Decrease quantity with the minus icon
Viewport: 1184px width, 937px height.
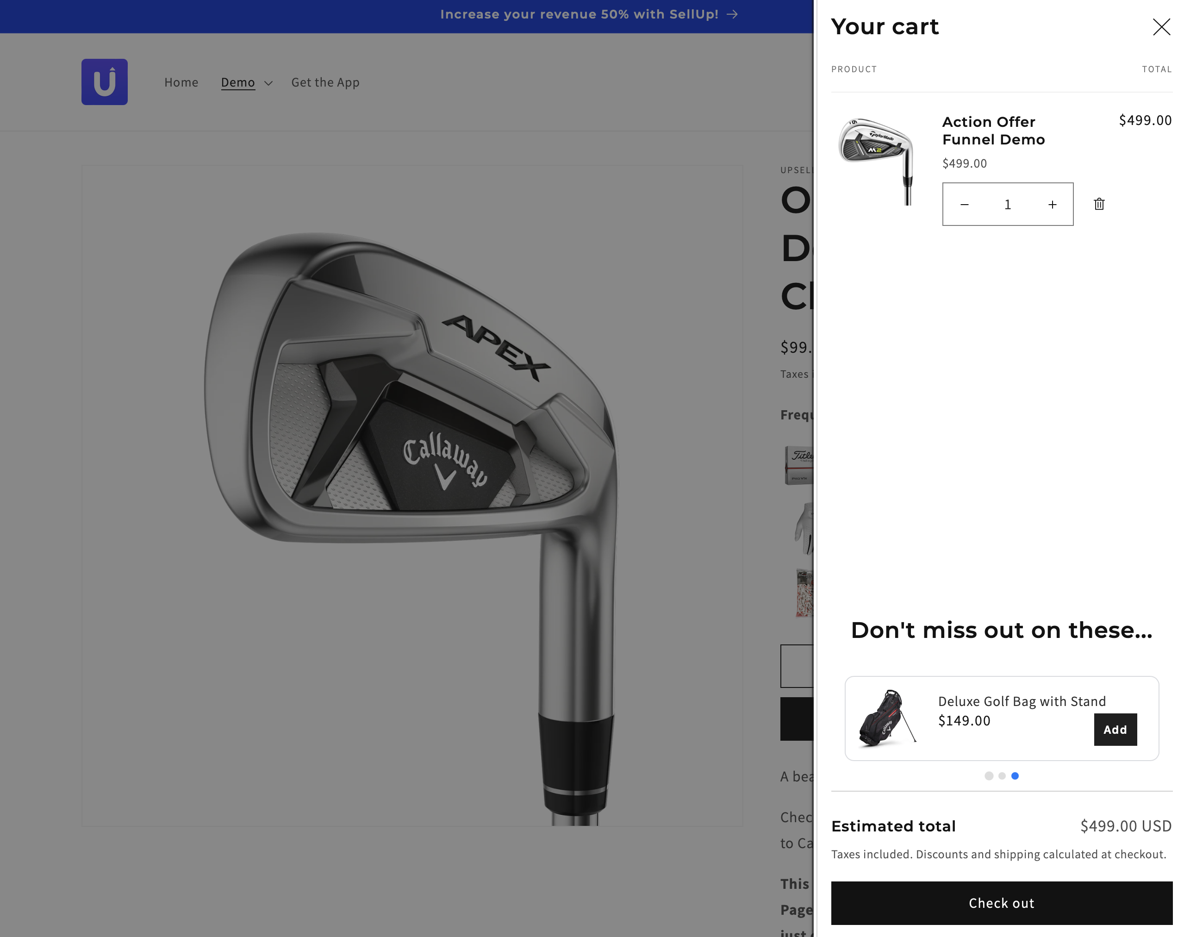pos(965,205)
